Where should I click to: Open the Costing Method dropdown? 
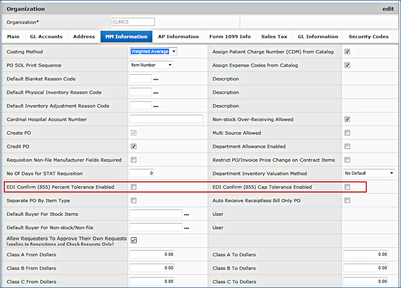(x=153, y=52)
